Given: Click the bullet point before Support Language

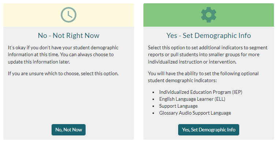Looking at the screenshot, I should tap(153, 106).
